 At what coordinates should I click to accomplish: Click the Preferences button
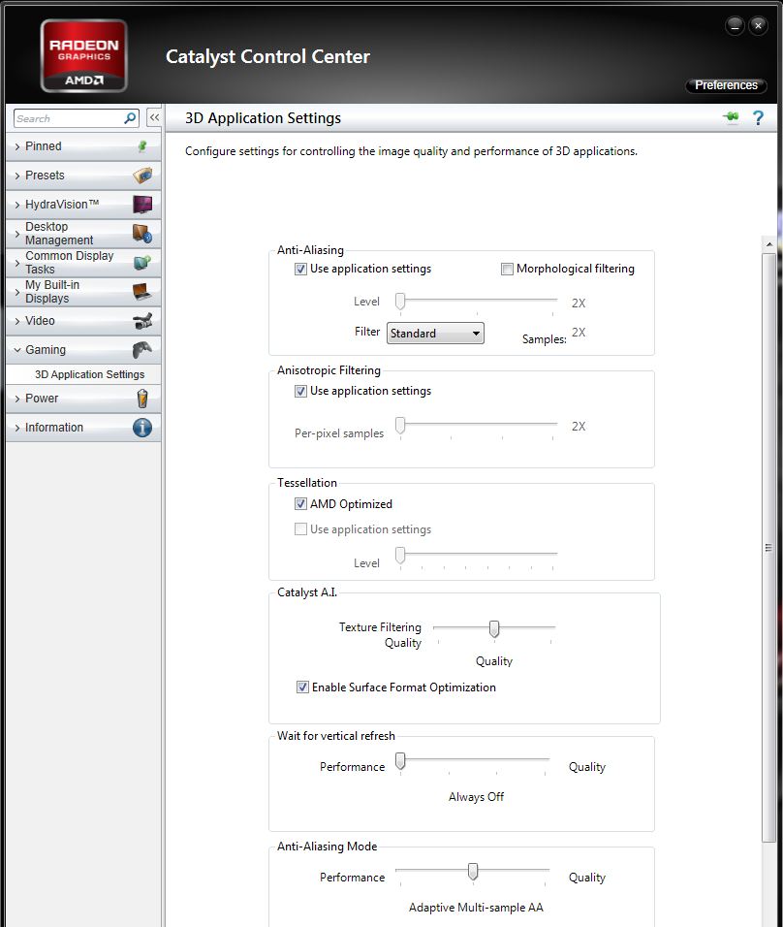(x=726, y=85)
